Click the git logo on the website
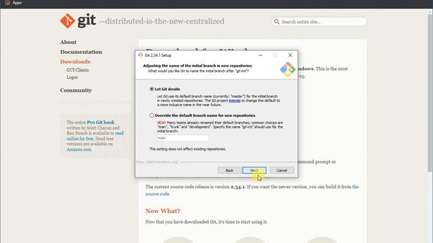 [x=78, y=21]
